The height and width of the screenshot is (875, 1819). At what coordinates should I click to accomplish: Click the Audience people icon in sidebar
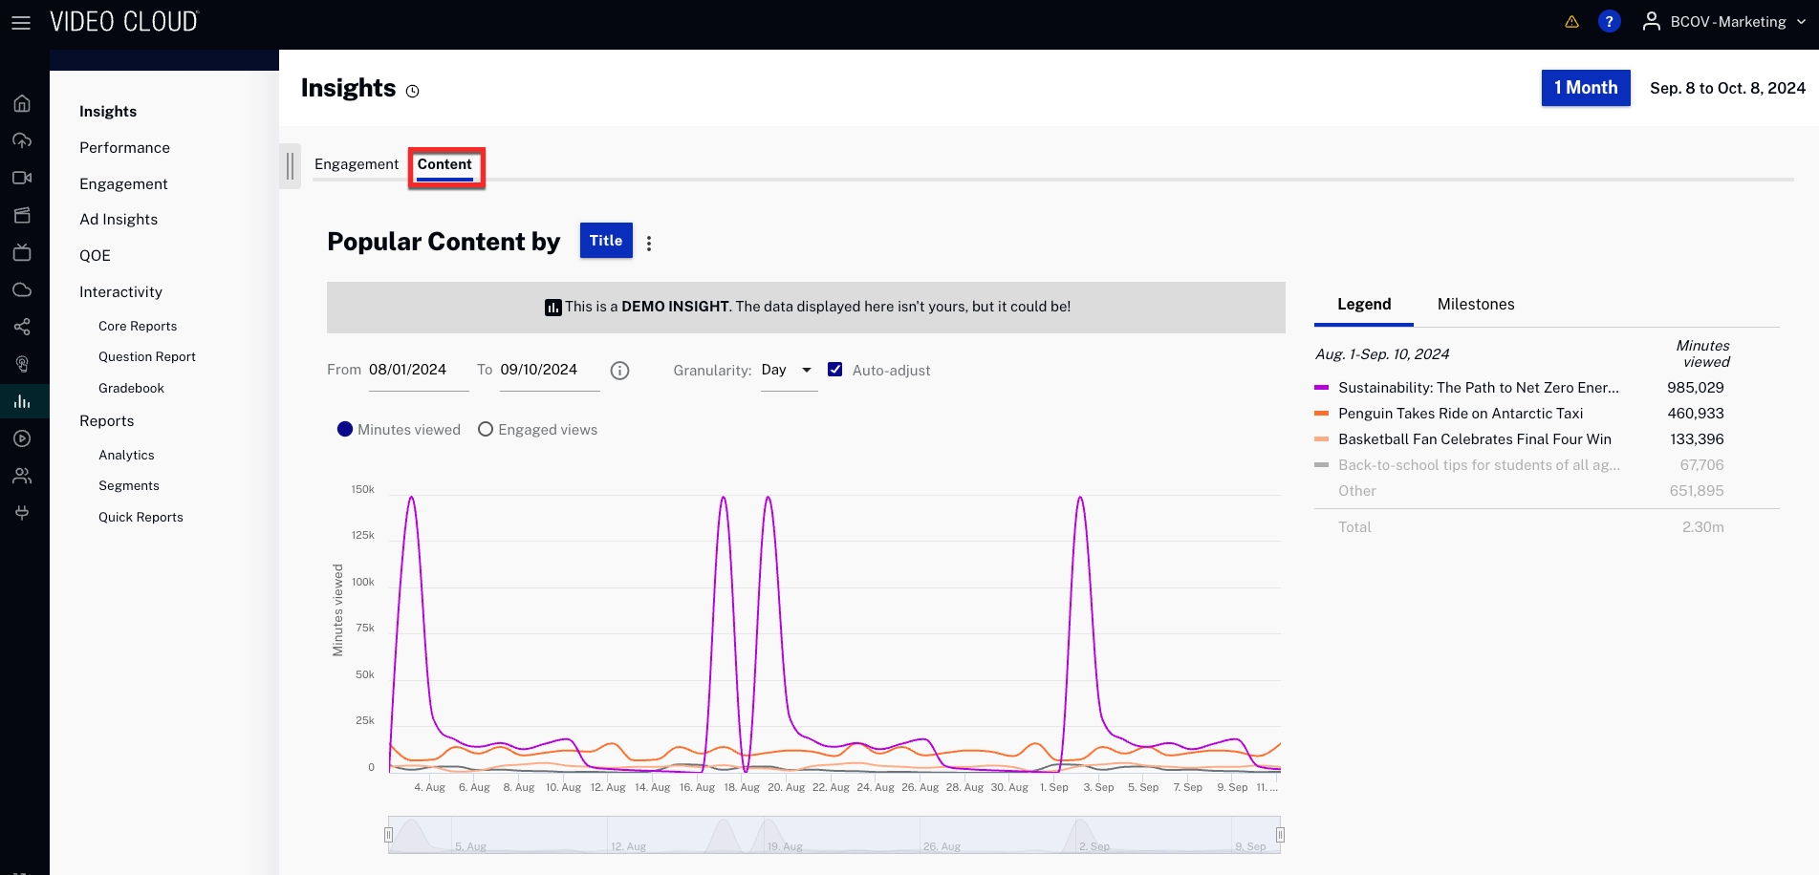[22, 475]
